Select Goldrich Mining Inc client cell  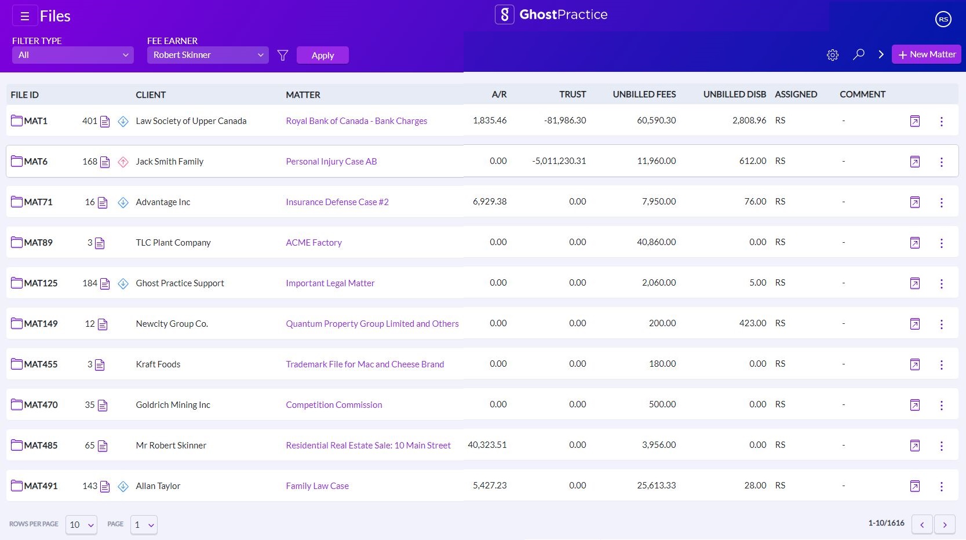173,405
